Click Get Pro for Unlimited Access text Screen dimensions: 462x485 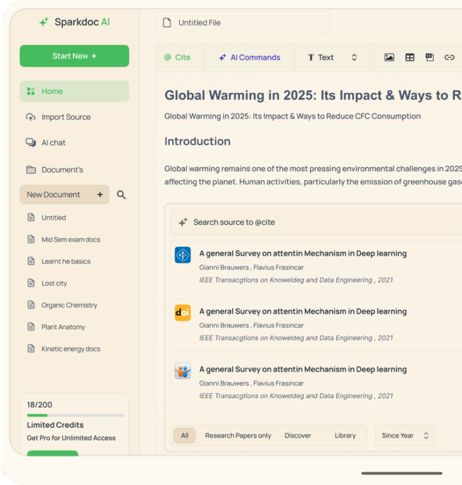71,438
